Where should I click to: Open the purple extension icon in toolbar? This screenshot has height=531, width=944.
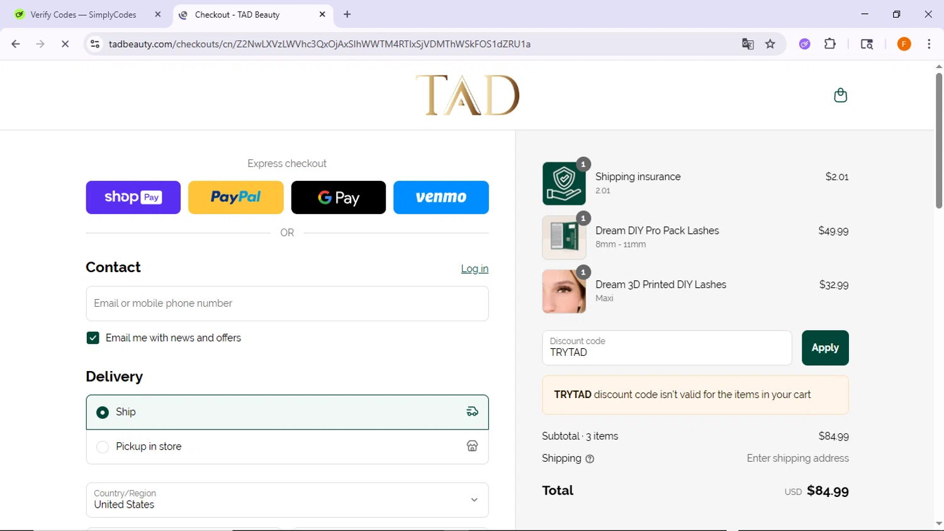805,44
